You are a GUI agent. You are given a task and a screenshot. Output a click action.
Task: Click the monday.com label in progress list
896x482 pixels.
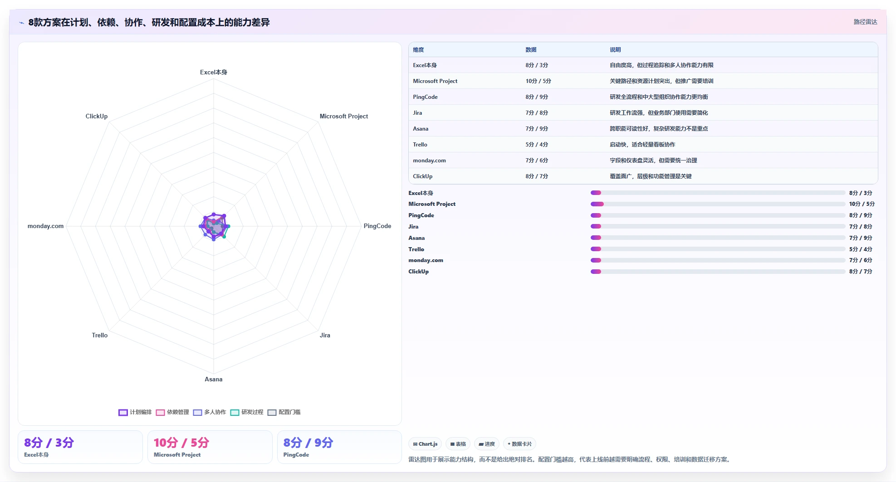(426, 260)
